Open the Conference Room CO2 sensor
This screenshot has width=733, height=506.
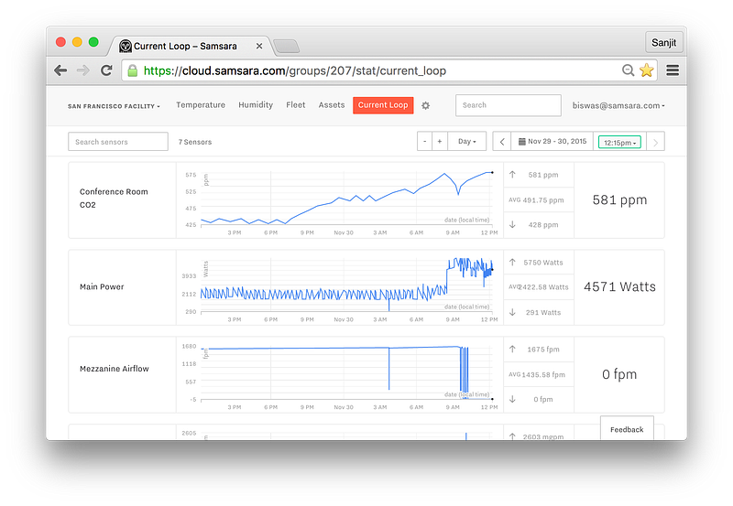[114, 198]
